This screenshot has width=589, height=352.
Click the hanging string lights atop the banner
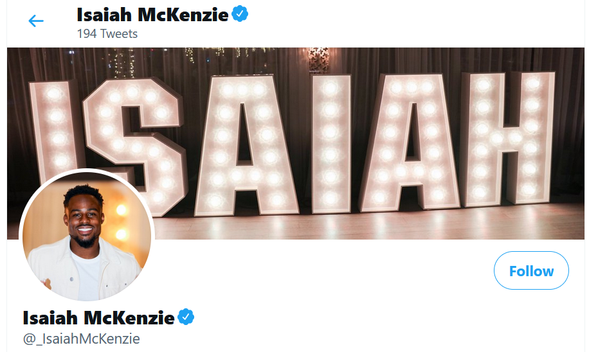click(x=125, y=62)
